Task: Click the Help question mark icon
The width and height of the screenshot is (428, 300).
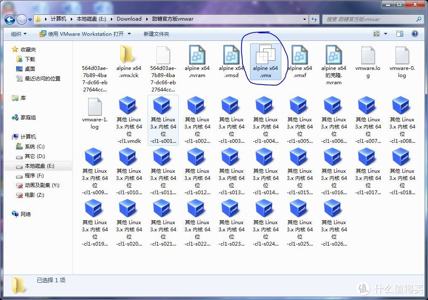Action: point(415,34)
